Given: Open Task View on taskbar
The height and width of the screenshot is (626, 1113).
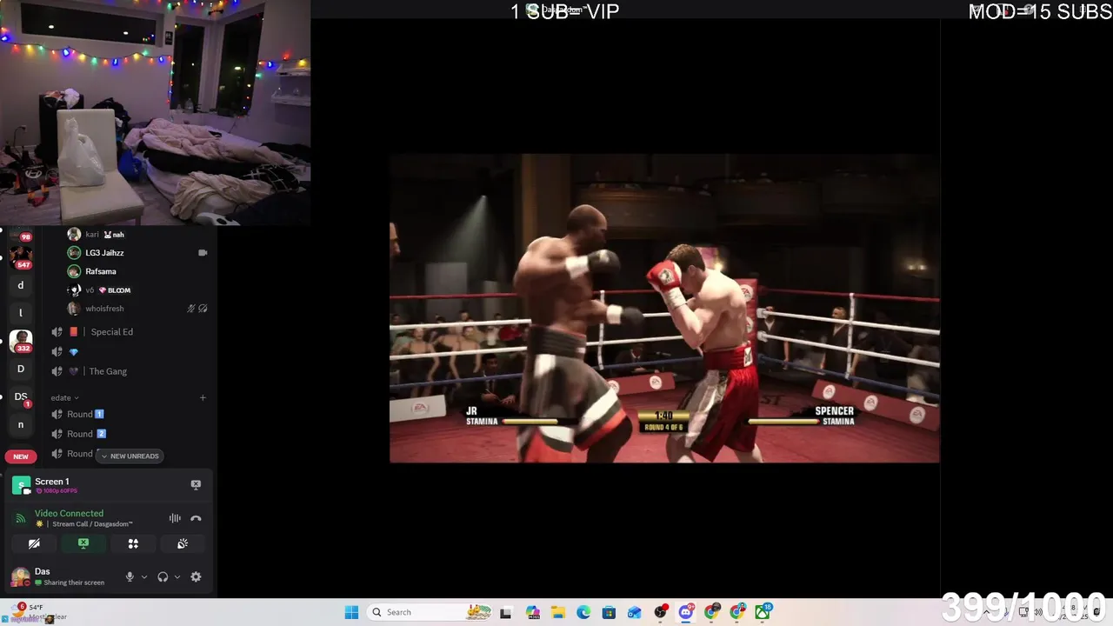Looking at the screenshot, I should point(506,612).
